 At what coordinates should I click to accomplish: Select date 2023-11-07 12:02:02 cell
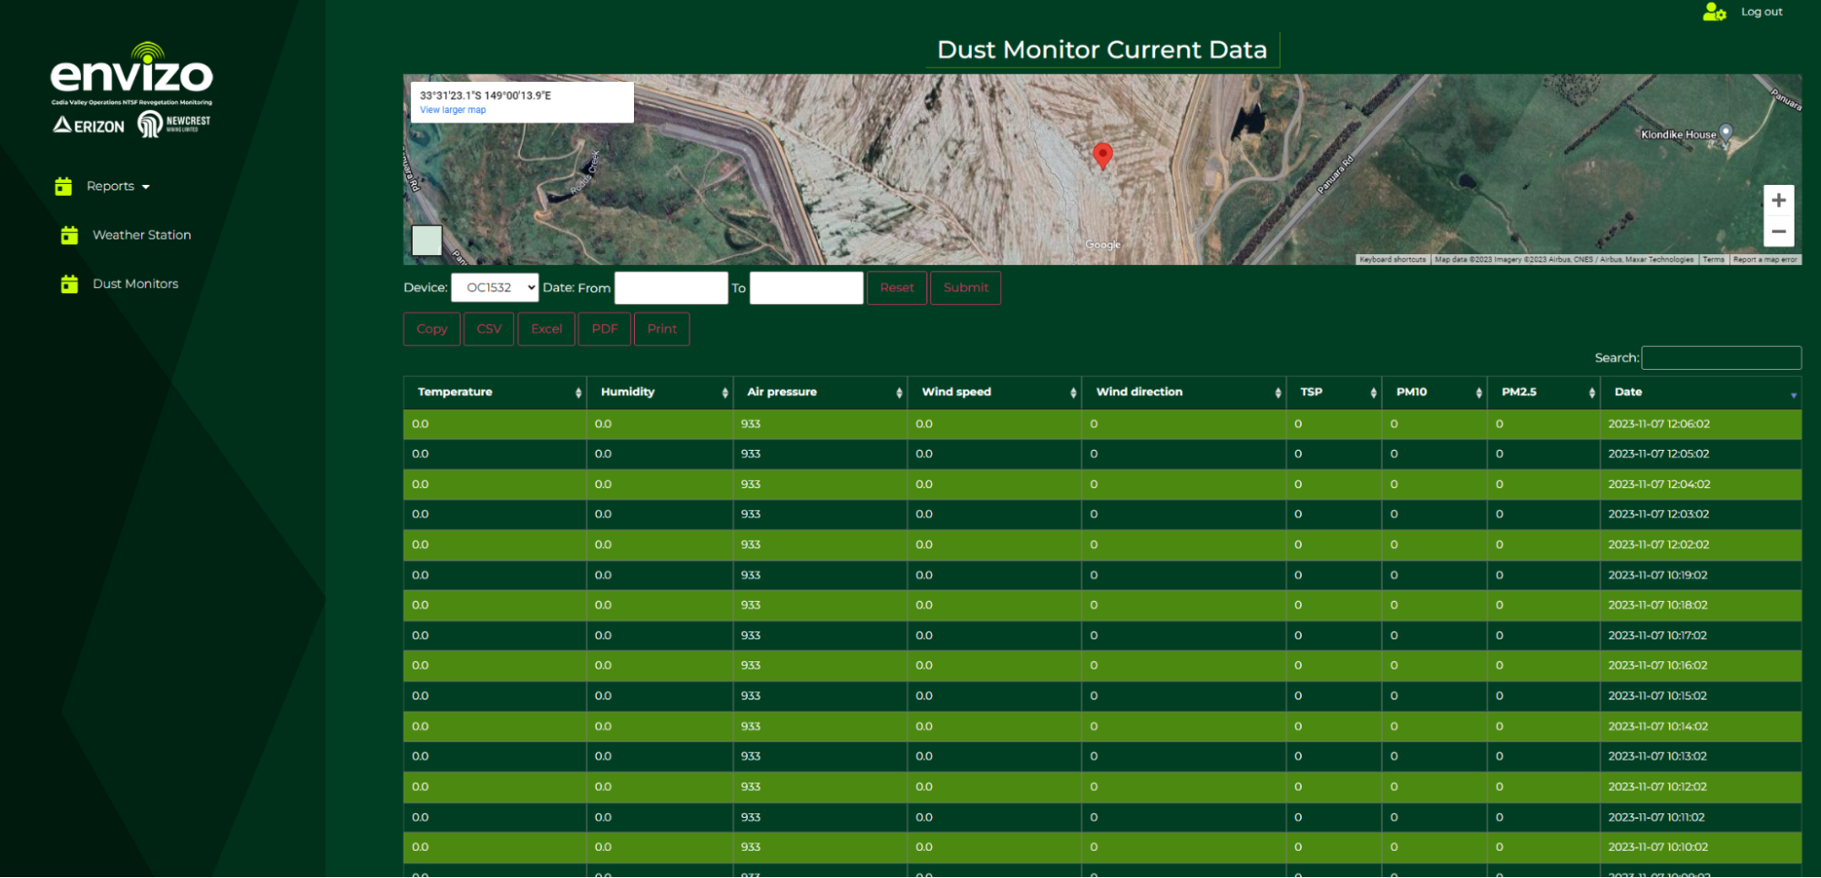1701,545
